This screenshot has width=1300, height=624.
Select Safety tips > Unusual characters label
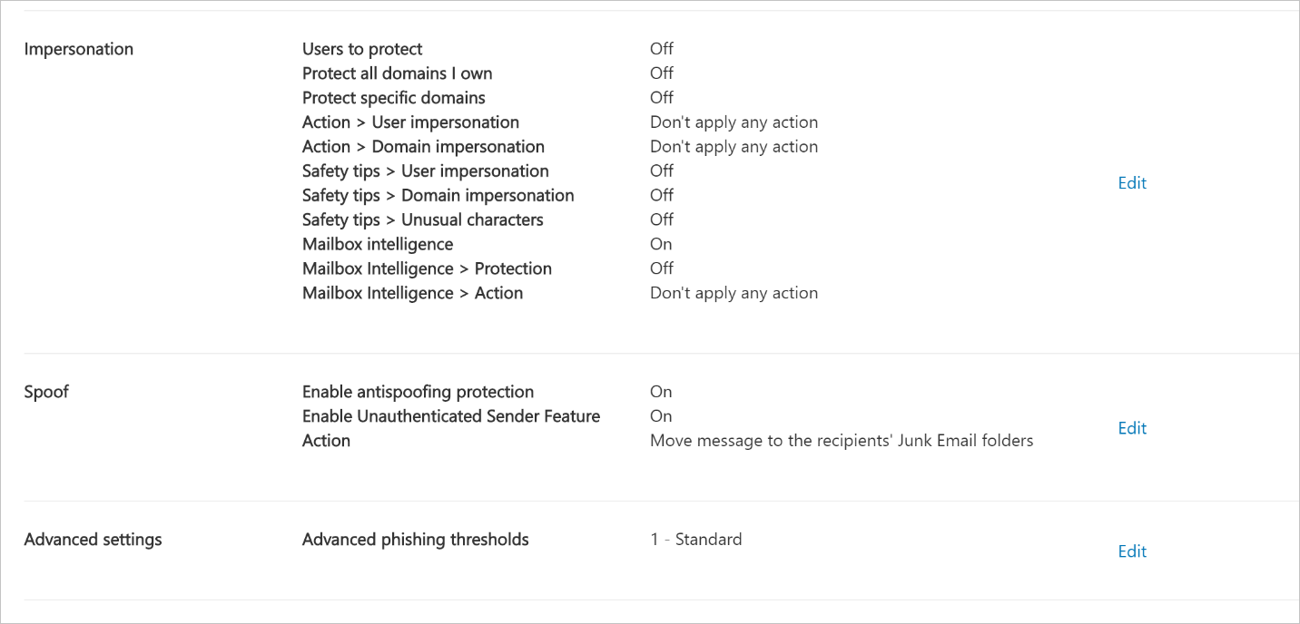coord(423,219)
